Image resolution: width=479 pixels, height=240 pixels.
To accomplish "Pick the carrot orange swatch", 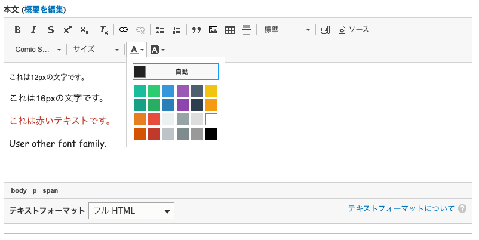I will click(x=140, y=119).
